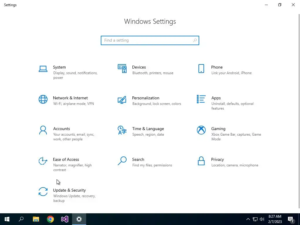Open Apps settings label
300x225 pixels.
pyautogui.click(x=216, y=98)
